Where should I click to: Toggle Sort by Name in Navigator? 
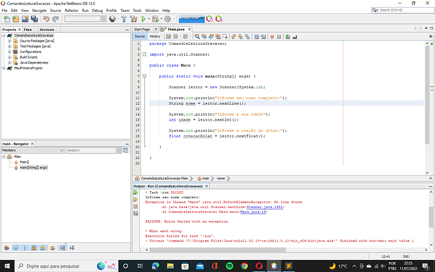click(x=63, y=248)
